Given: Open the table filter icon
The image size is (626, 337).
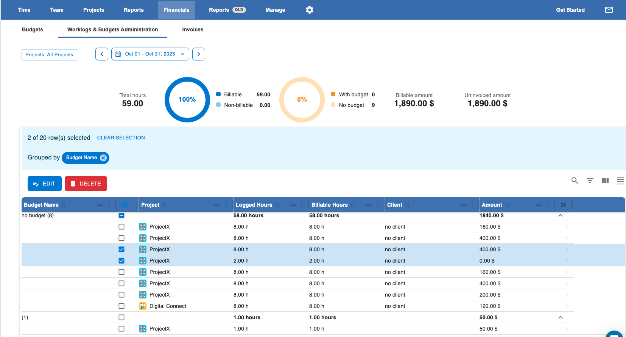Looking at the screenshot, I should point(590,181).
